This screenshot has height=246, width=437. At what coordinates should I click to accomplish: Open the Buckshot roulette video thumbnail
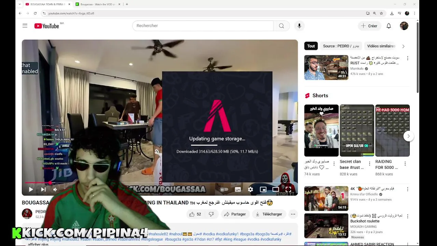pos(326,226)
